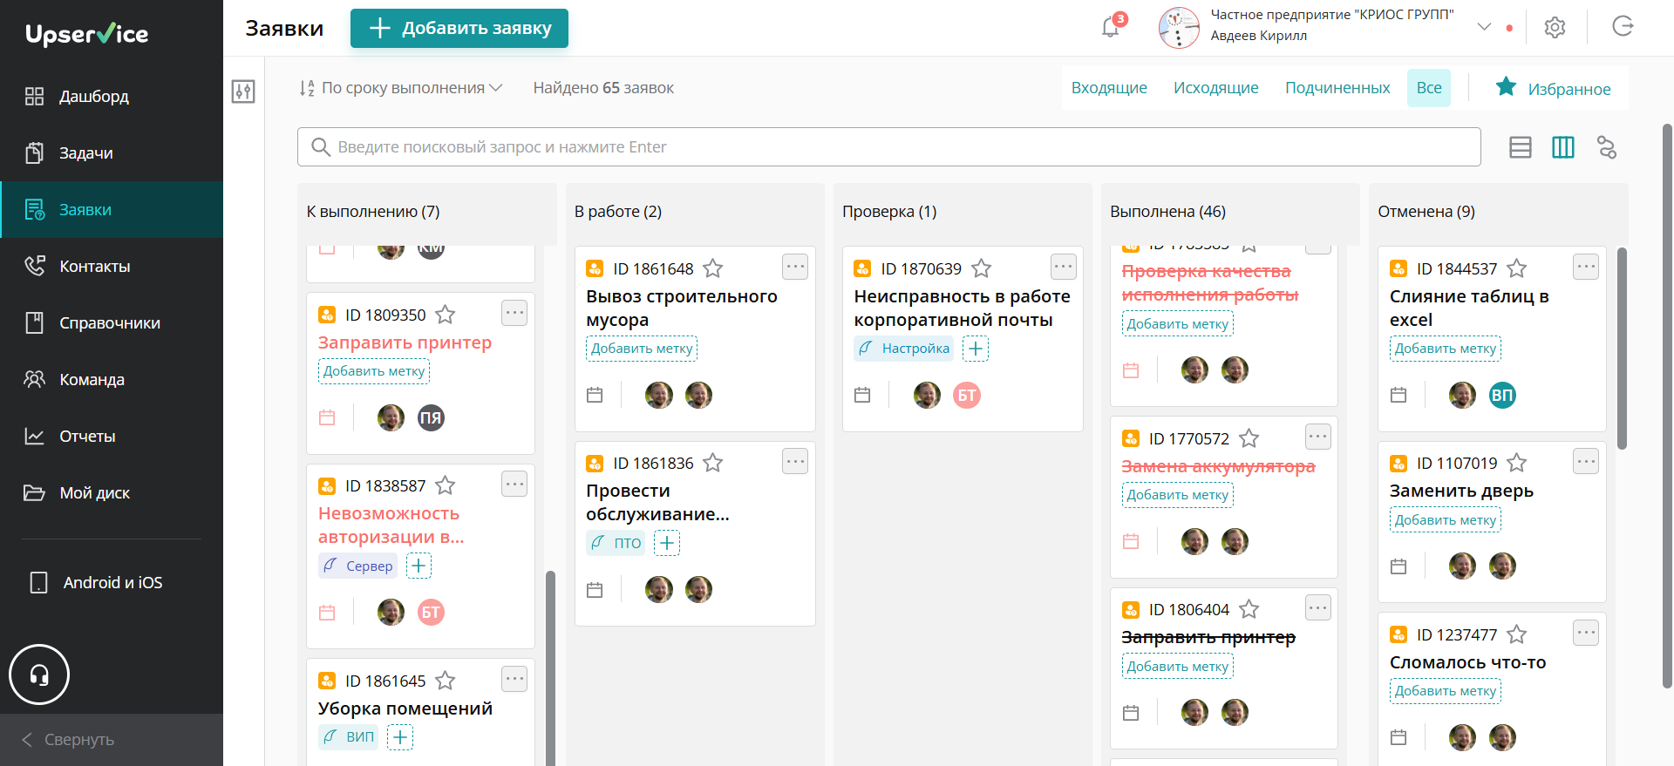Open settings gear in header
Viewport: 1674px width, 766px height.
tap(1555, 27)
